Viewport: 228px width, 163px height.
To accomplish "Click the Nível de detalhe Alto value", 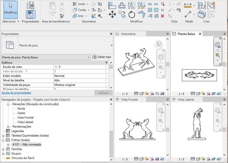I will pos(80,80).
